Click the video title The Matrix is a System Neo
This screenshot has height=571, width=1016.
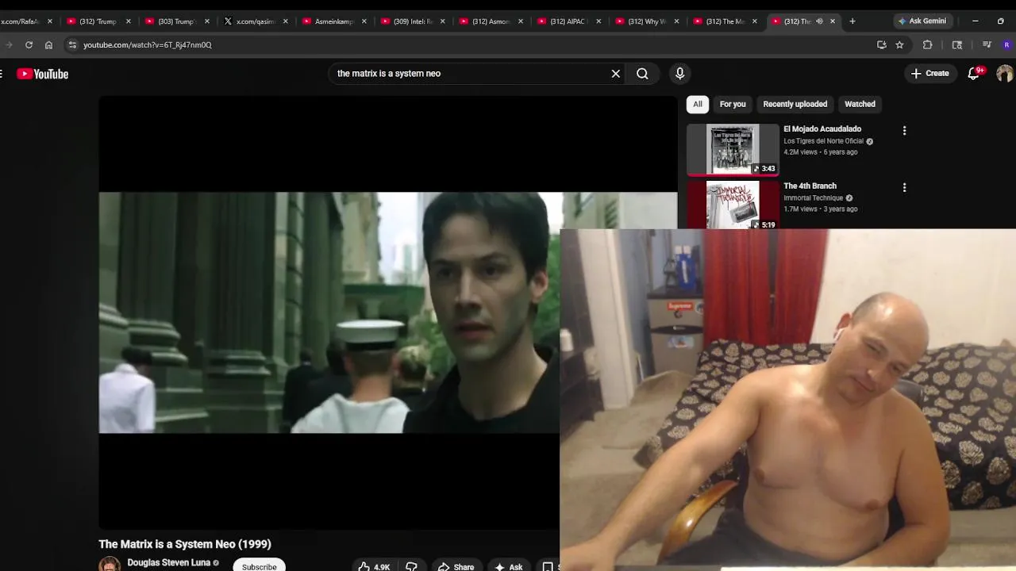coord(185,544)
